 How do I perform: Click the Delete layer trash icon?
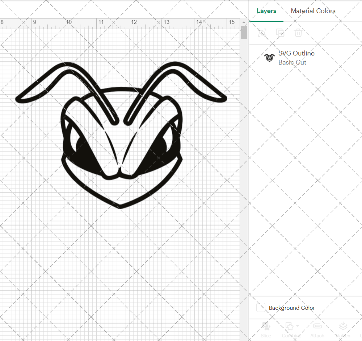(x=298, y=33)
